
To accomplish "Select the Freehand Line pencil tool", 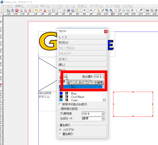I will pyautogui.click(x=103, y=10).
